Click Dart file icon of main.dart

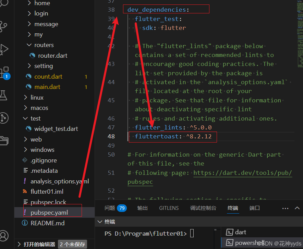point(28,87)
